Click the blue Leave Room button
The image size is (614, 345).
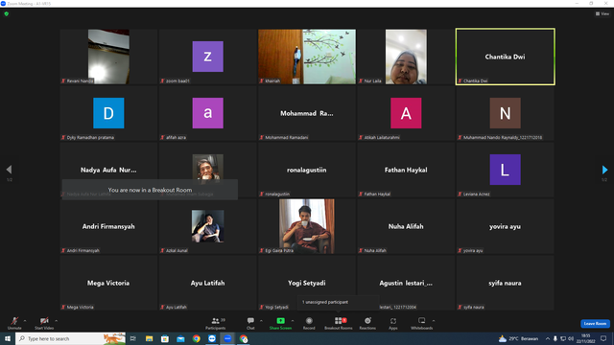coord(595,324)
